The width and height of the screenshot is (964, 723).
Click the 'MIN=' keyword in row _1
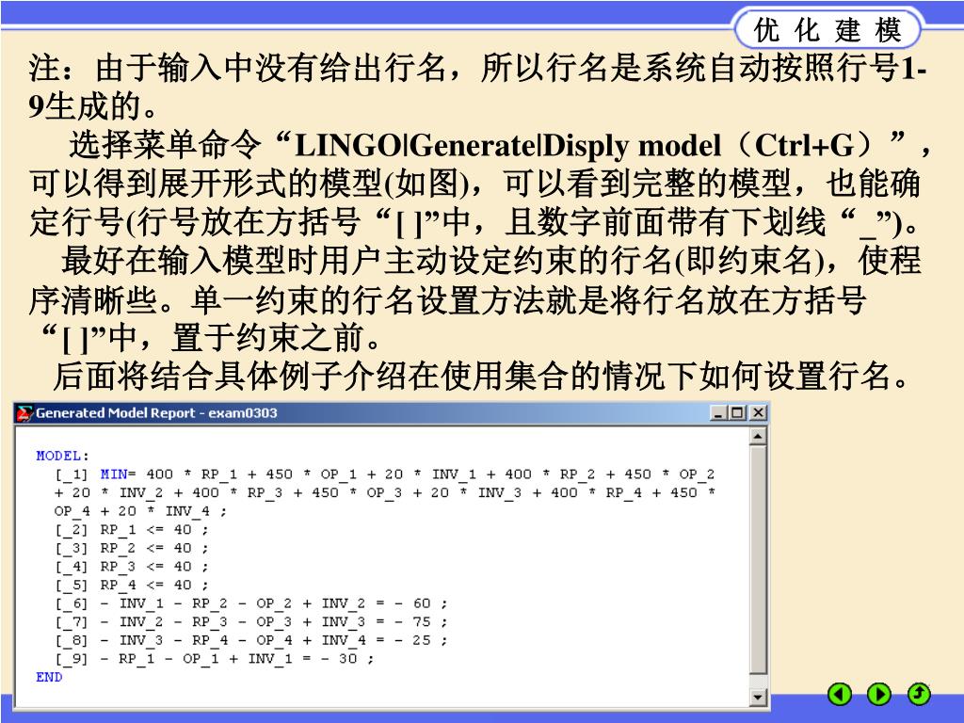click(118, 474)
